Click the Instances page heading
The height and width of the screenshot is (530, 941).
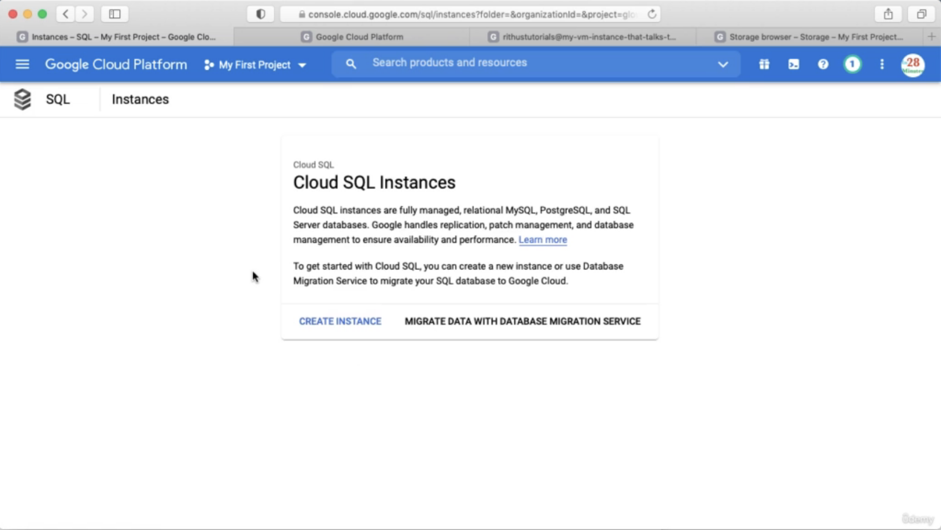coord(140,99)
